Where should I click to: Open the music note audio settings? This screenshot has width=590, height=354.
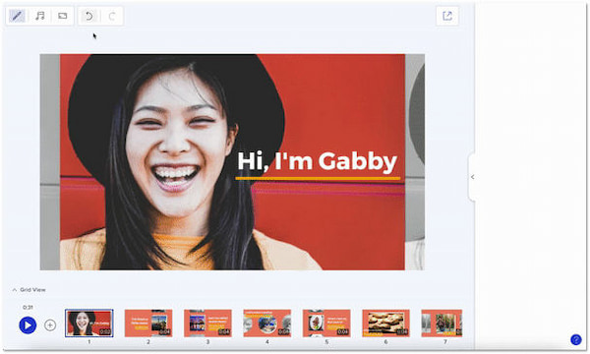[x=40, y=16]
